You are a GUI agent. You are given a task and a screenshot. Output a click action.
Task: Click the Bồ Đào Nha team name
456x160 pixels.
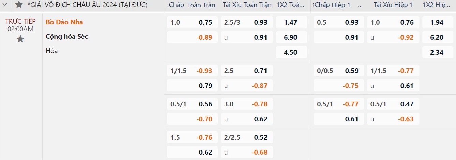64,22
